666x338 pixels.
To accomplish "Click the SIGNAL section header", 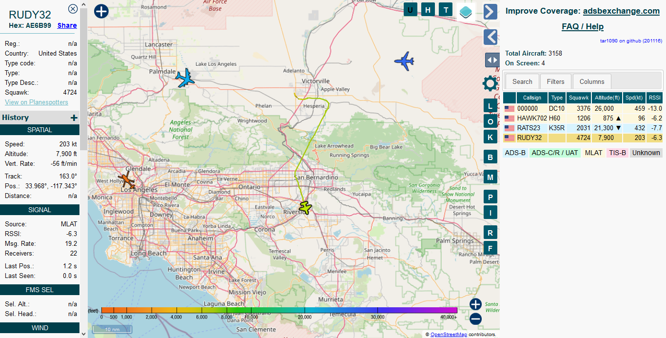I will point(39,210).
